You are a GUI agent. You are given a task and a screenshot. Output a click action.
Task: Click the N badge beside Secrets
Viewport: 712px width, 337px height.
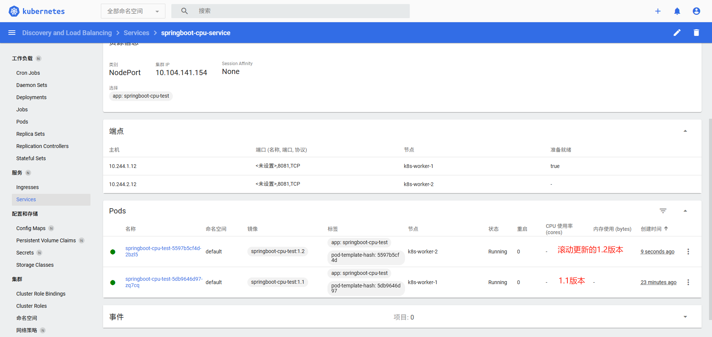(x=39, y=253)
